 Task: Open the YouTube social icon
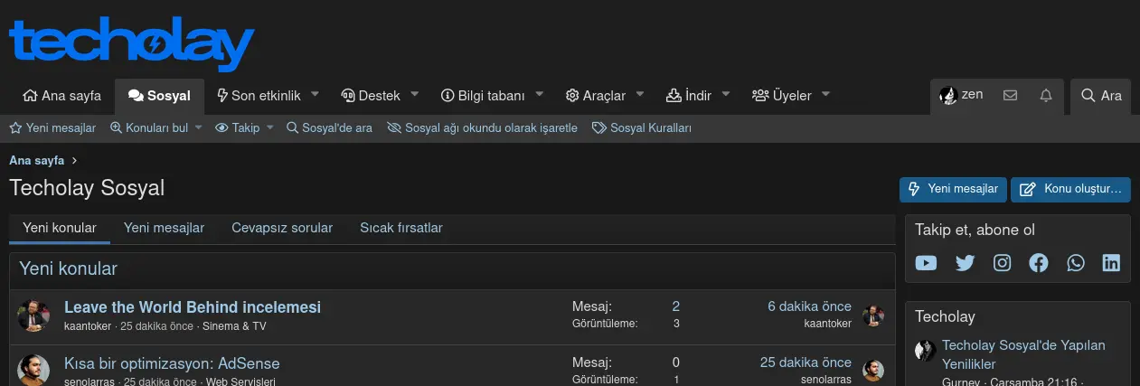coord(926,263)
